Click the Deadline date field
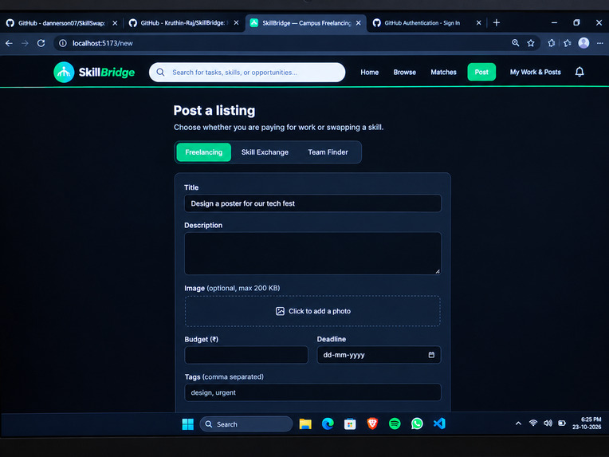The width and height of the screenshot is (609, 457). 379,355
